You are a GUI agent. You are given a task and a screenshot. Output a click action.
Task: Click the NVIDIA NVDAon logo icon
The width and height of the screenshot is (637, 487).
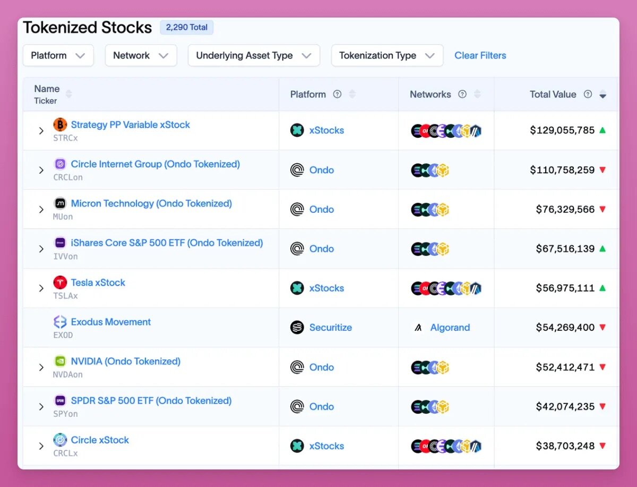point(60,361)
